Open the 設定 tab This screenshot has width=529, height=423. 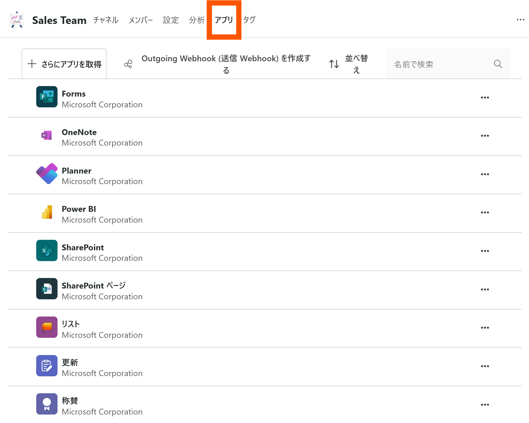(x=171, y=20)
